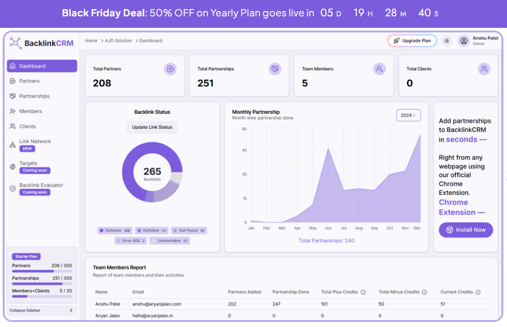Open the Partners menu item

pos(29,81)
